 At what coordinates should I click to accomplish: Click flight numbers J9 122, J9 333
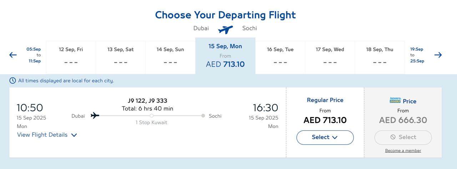tap(147, 101)
